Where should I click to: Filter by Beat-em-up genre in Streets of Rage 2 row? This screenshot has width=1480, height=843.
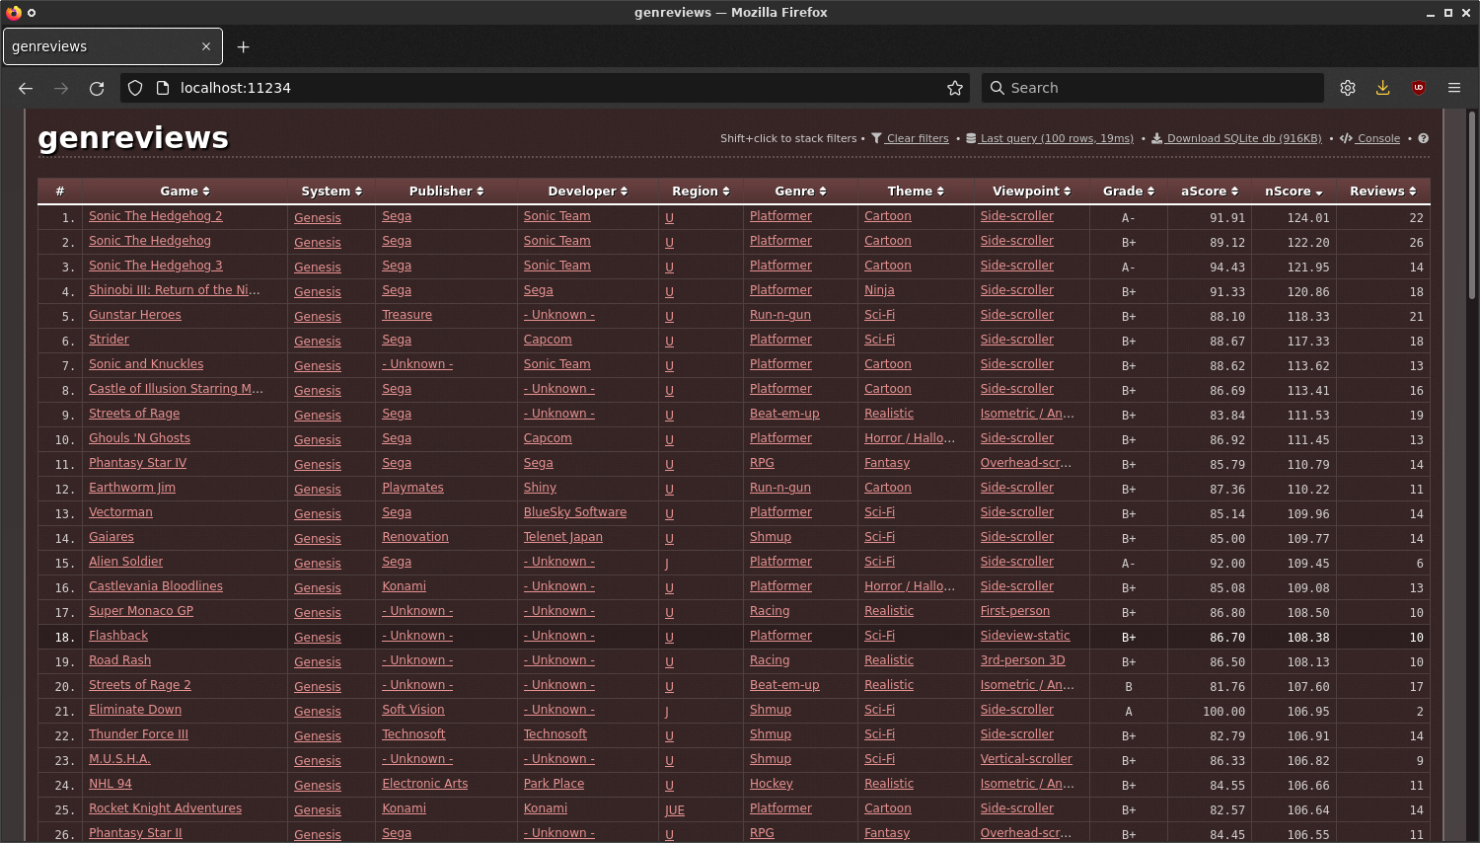coord(784,685)
